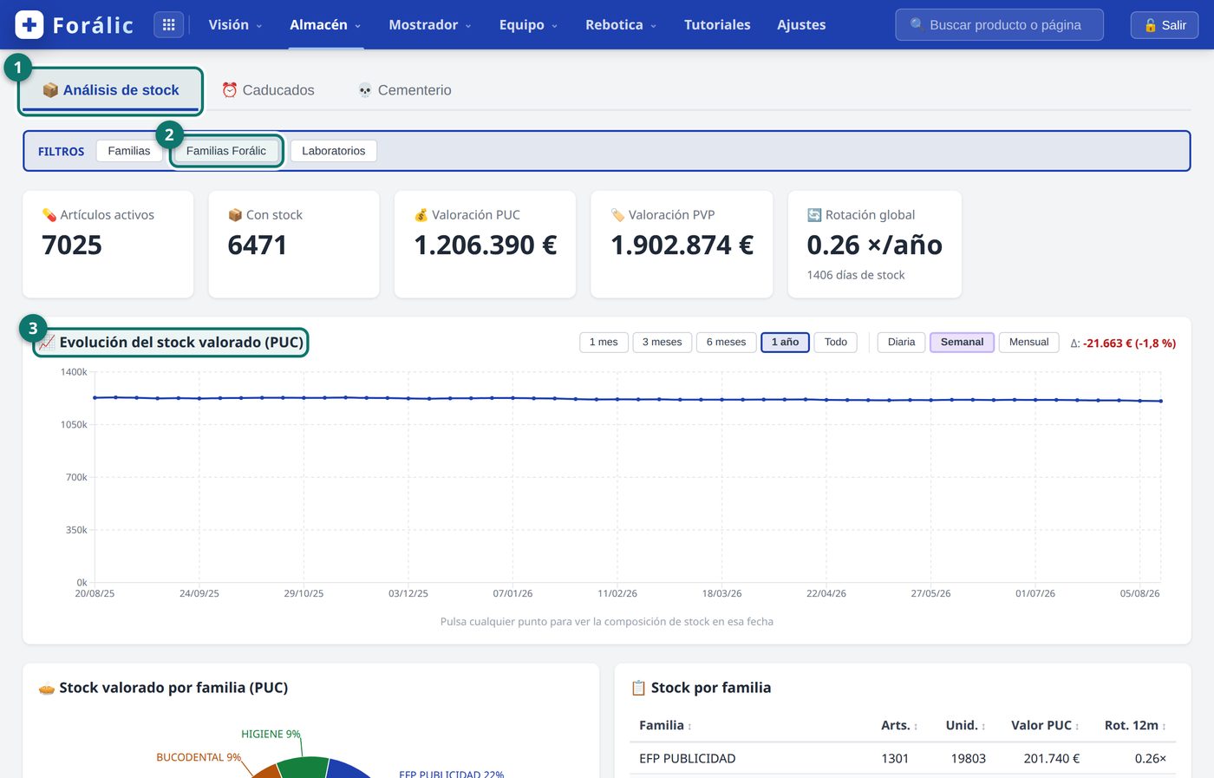Expand the Mostrador dropdown
Image resolution: width=1214 pixels, height=778 pixels.
point(430,25)
